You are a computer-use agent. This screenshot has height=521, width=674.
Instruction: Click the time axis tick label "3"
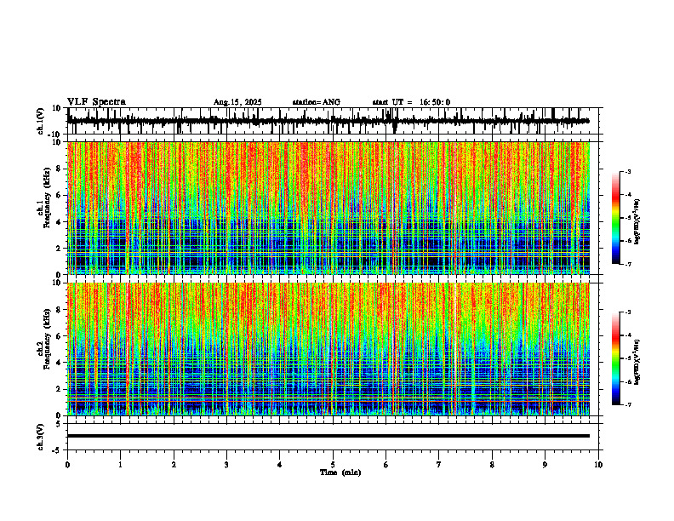[x=226, y=465]
